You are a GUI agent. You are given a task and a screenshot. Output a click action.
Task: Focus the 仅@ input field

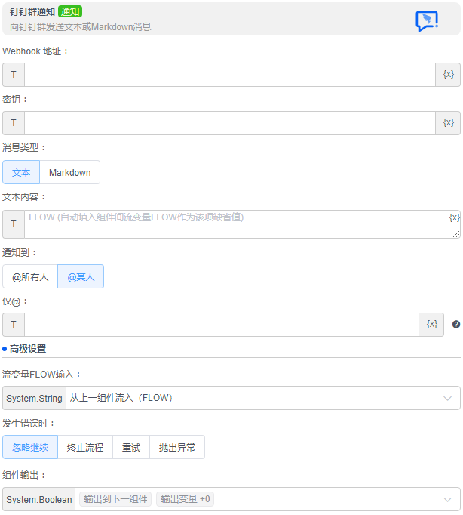[222, 325]
